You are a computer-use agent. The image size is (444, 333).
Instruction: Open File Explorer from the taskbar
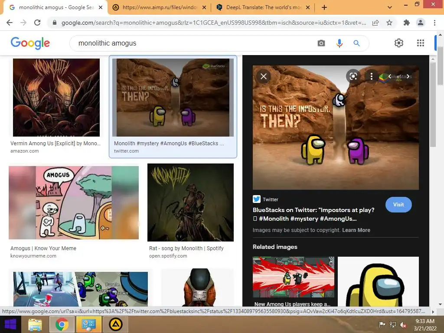35,324
